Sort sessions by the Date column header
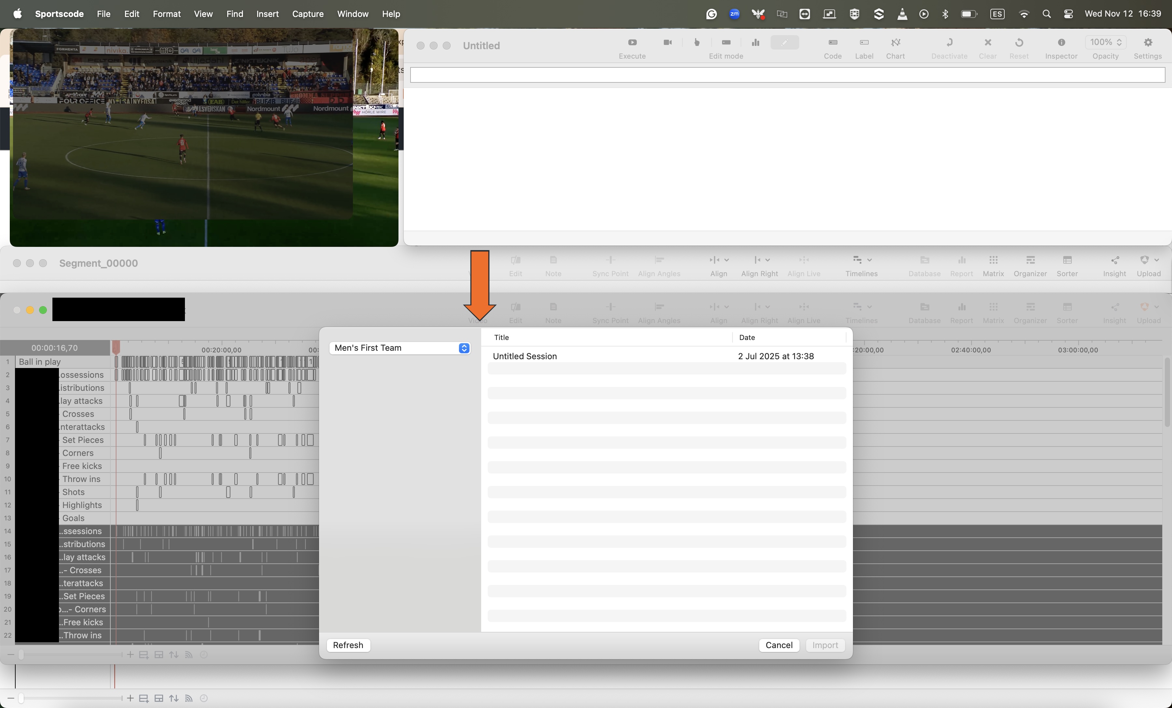This screenshot has height=708, width=1172. [x=747, y=337]
